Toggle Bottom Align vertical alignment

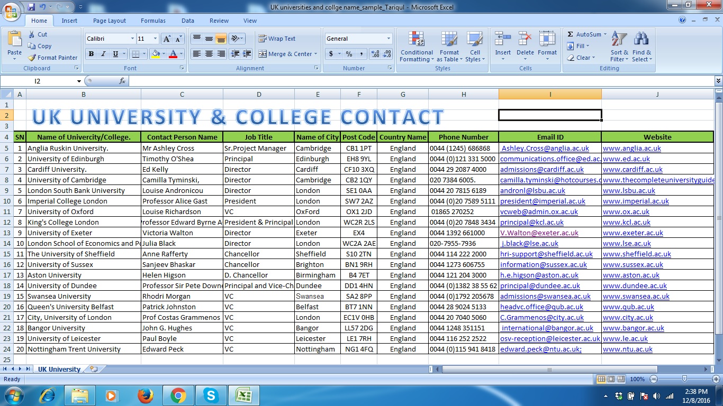[221, 39]
